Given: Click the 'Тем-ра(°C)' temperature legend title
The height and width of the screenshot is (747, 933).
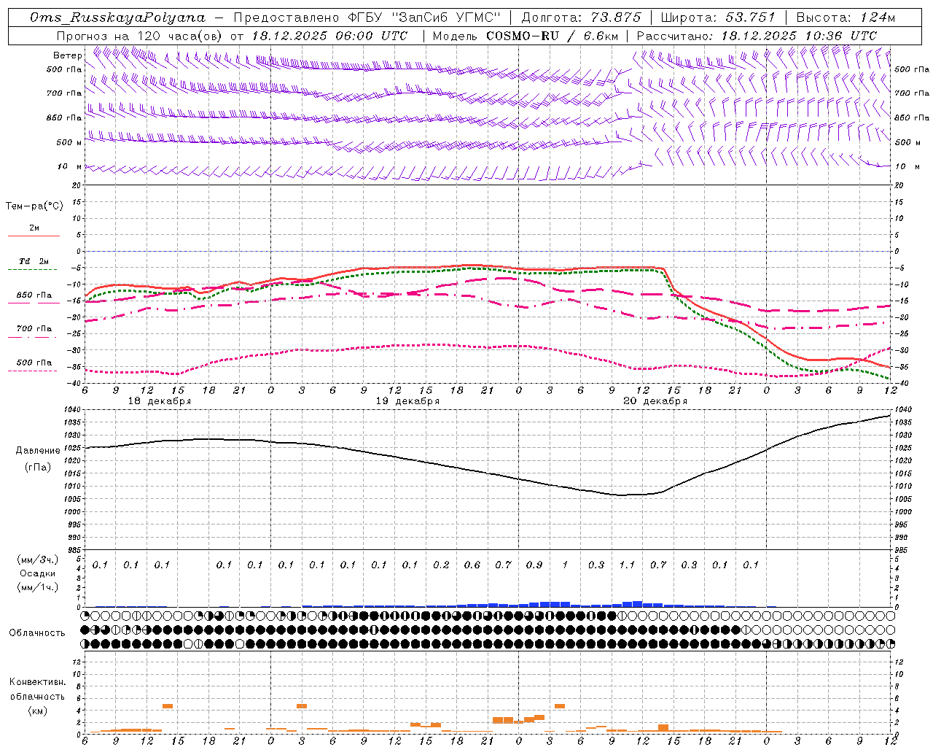Looking at the screenshot, I should pos(34,206).
